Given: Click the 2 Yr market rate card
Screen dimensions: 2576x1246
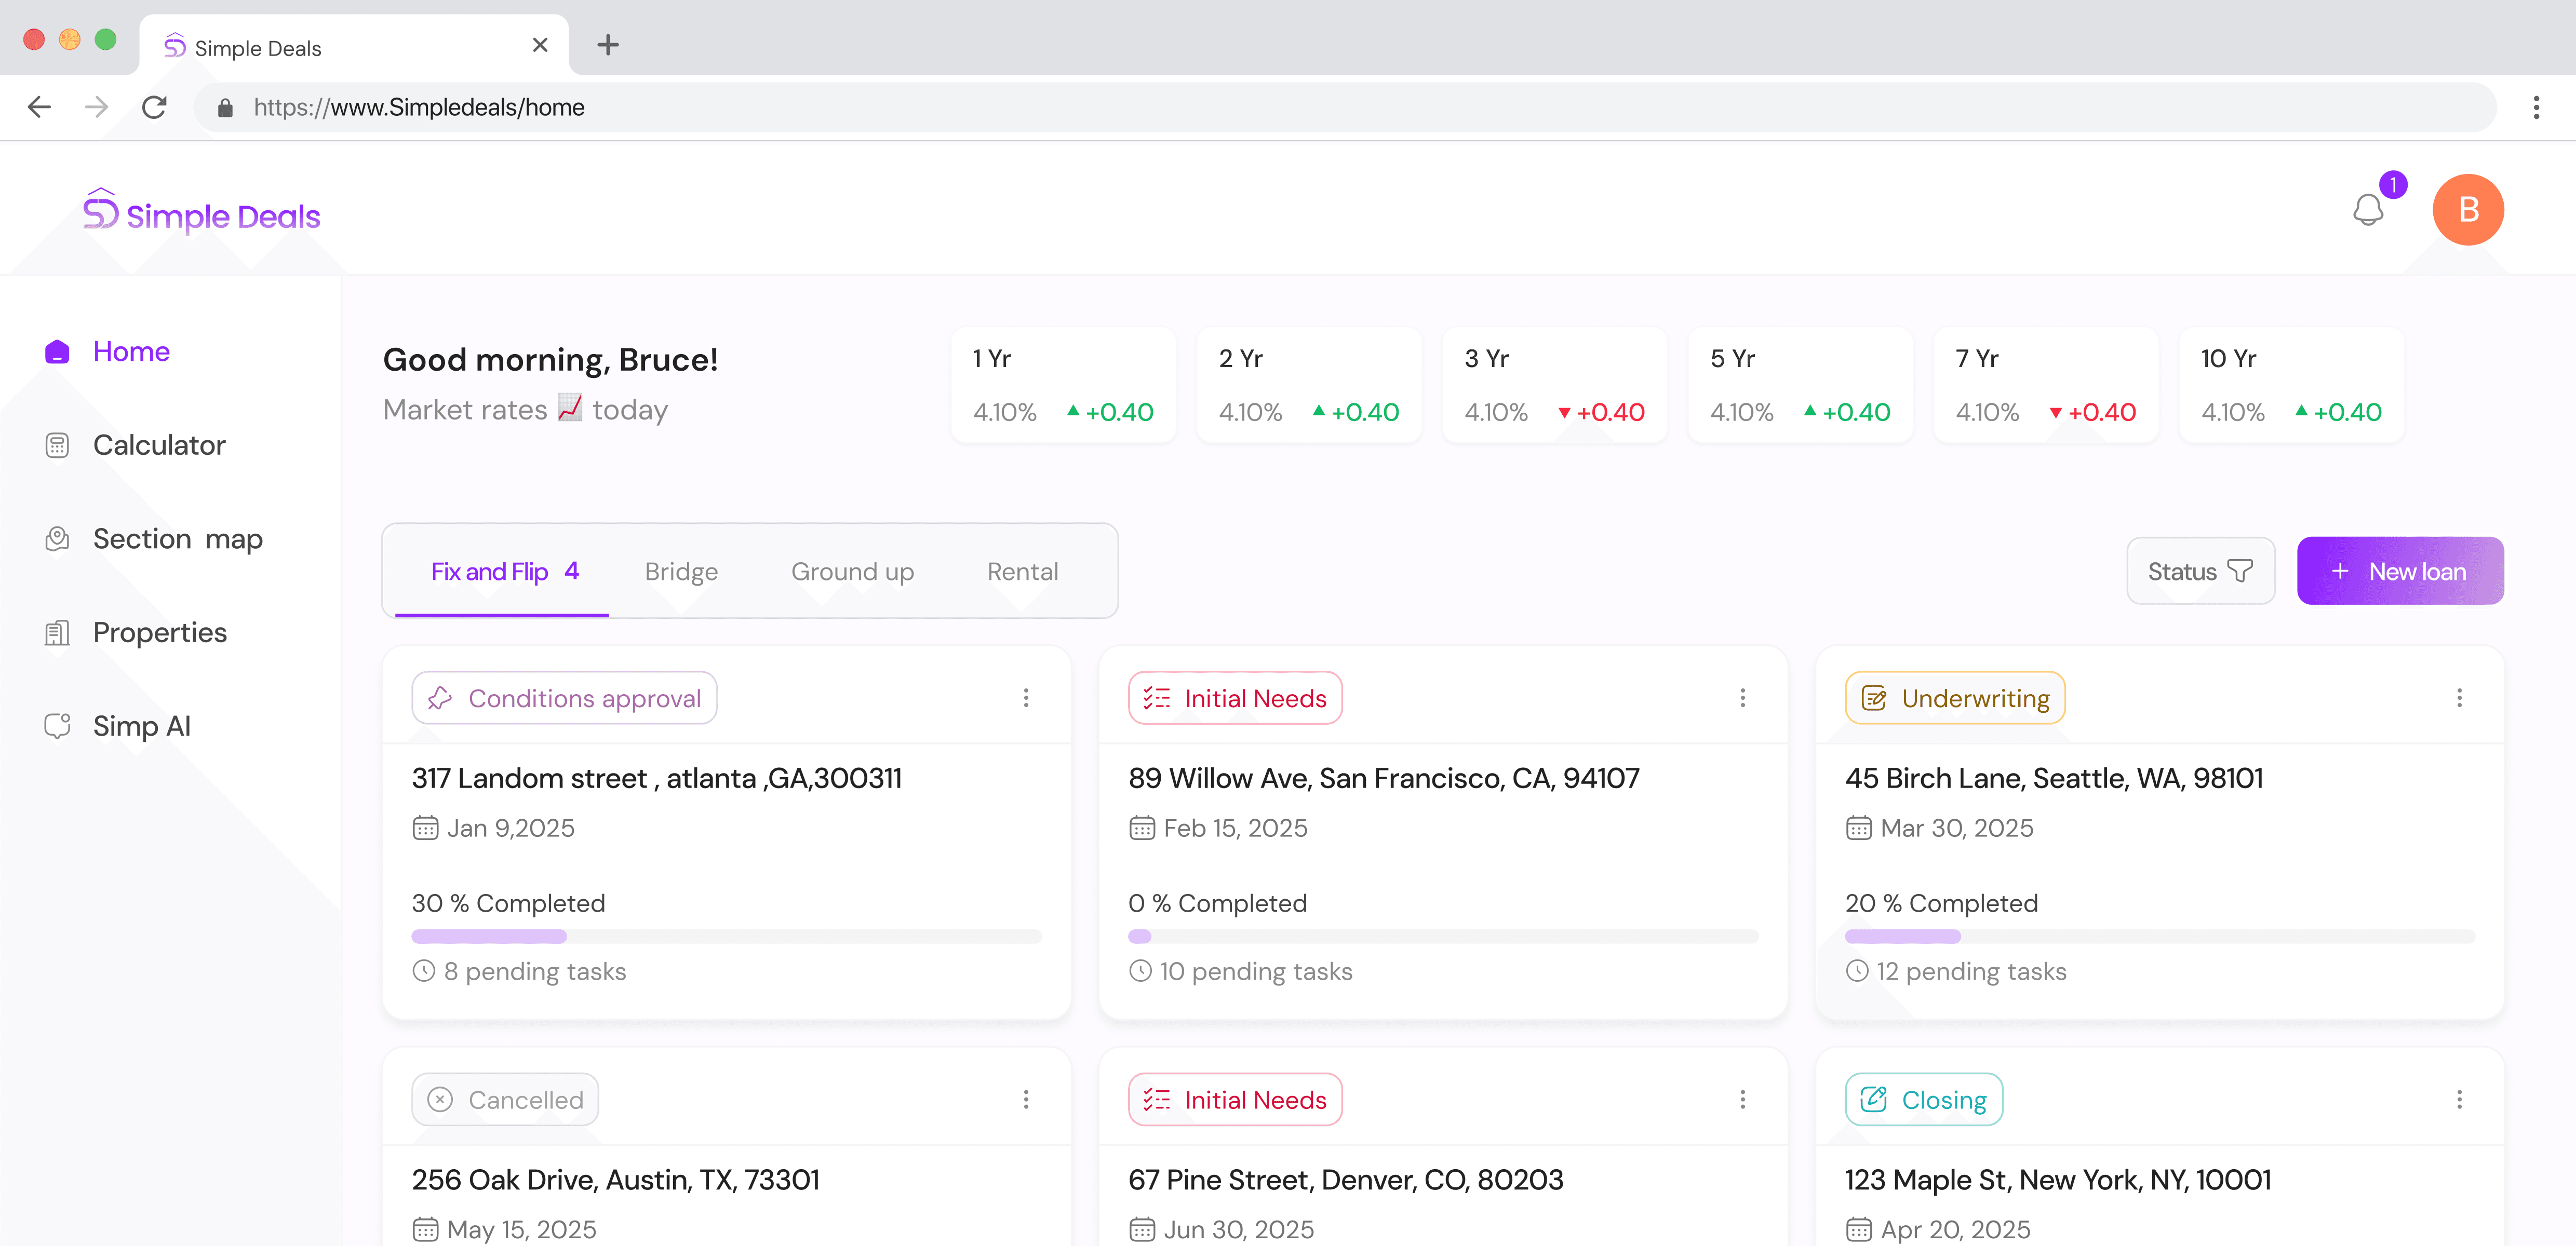Looking at the screenshot, I should tap(1309, 385).
